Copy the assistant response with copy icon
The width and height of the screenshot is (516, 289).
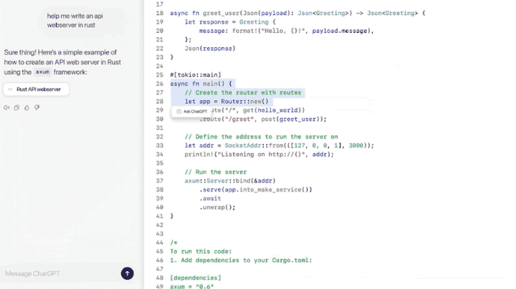click(x=16, y=108)
